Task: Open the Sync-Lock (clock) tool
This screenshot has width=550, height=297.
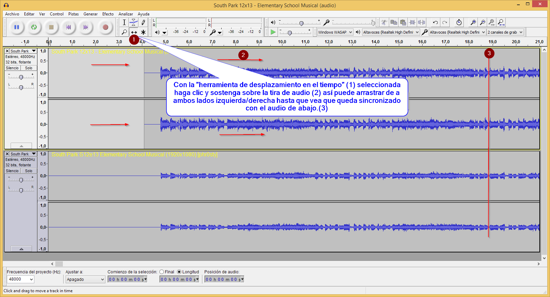Action: (459, 22)
